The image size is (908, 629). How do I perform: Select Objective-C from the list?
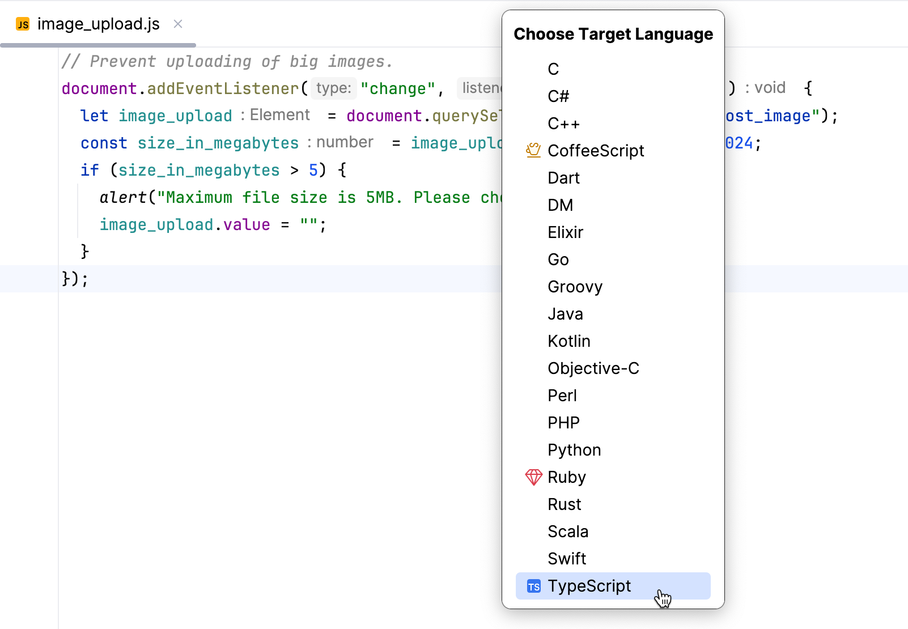pos(613,368)
